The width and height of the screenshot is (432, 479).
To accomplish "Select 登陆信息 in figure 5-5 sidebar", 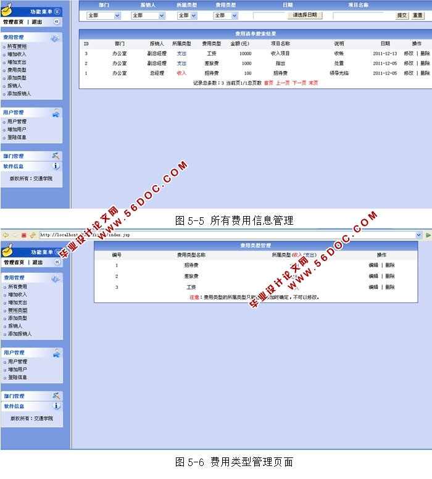I will (17, 138).
